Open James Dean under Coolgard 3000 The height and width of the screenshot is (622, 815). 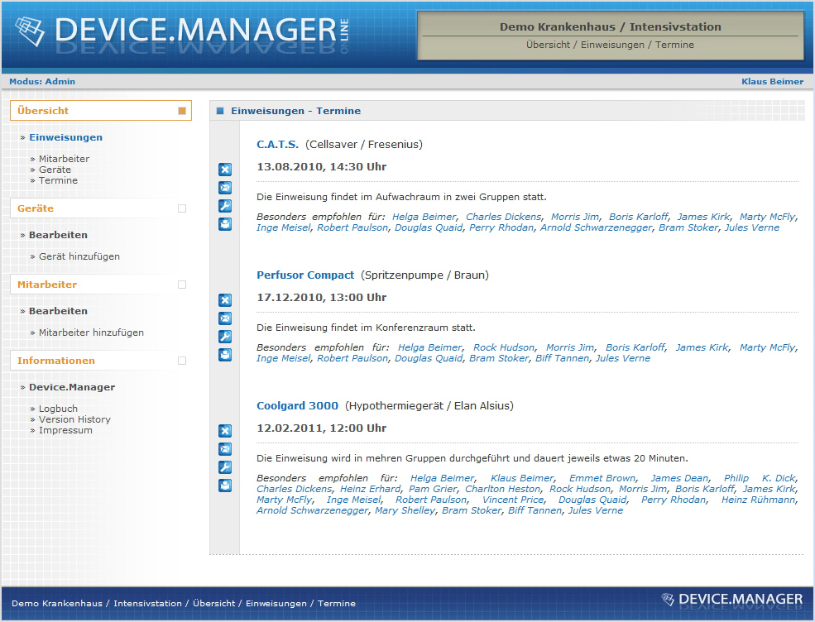point(679,478)
